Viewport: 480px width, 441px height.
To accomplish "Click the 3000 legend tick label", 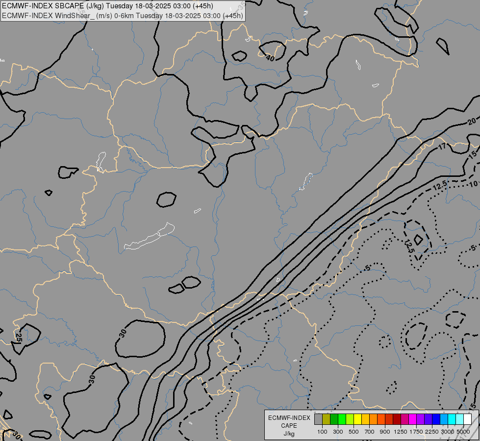I will tap(448, 432).
